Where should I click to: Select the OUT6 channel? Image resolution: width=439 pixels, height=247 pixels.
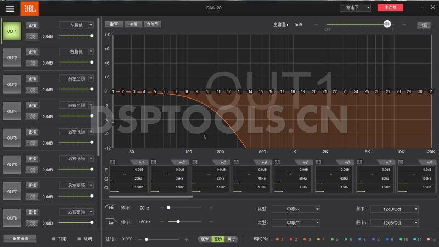pos(12,164)
